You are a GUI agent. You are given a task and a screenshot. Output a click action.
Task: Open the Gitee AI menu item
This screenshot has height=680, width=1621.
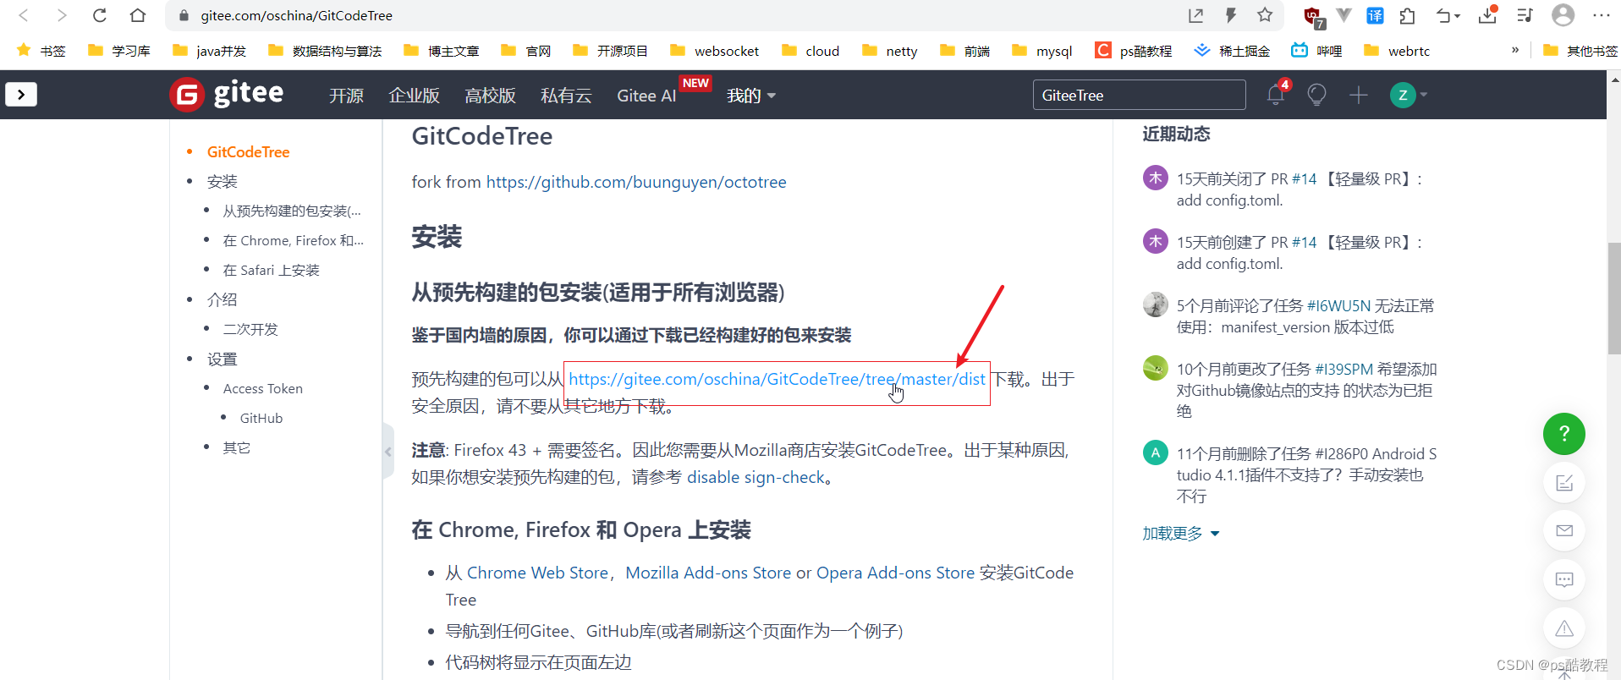[646, 96]
